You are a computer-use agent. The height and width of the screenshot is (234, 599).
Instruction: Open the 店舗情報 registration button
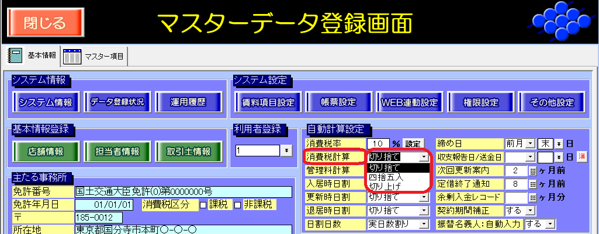(x=45, y=151)
